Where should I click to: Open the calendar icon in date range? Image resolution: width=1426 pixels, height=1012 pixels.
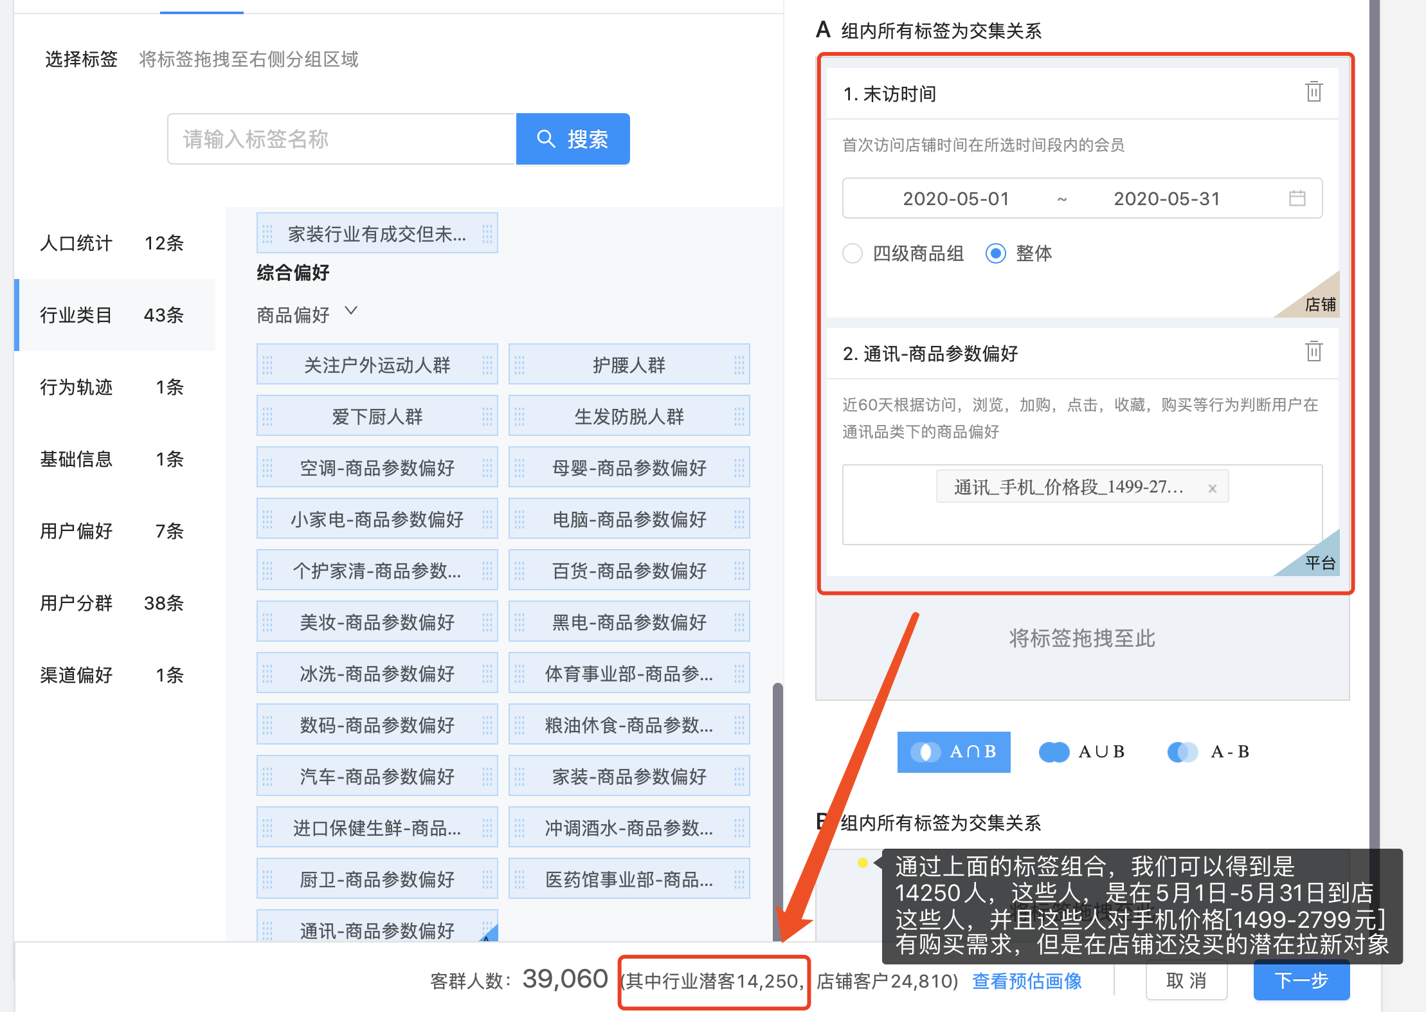[1297, 198]
